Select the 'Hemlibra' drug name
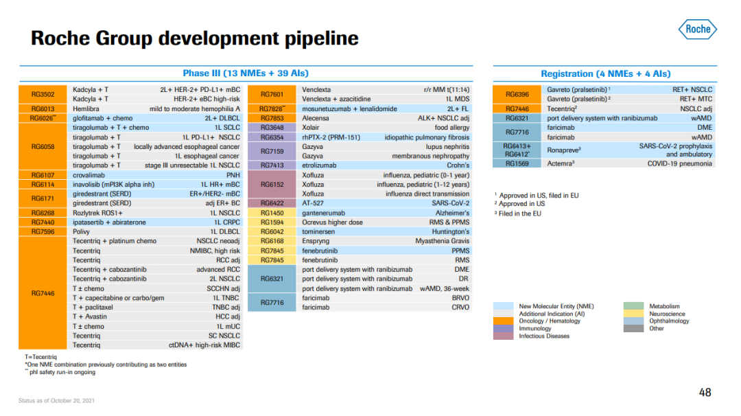 click(86, 108)
